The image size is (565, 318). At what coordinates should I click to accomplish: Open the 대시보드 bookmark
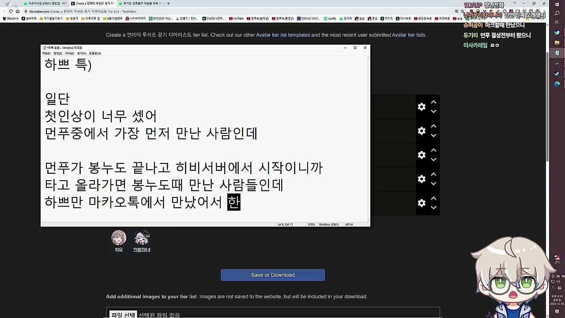click(x=404, y=19)
